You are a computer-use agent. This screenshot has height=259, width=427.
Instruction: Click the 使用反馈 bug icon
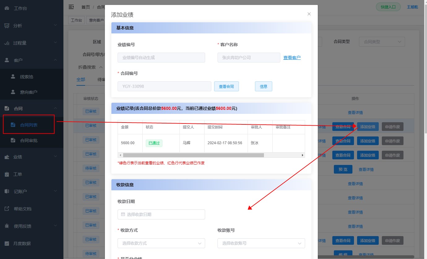[x=6, y=226]
